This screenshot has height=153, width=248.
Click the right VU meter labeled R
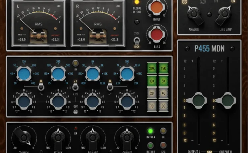click(x=98, y=24)
